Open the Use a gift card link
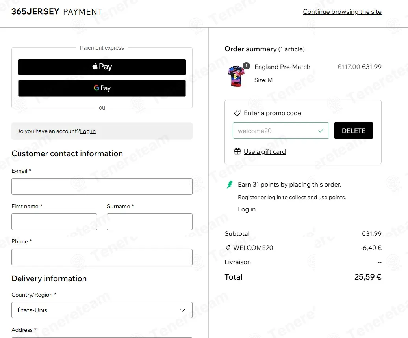The height and width of the screenshot is (338, 408). pos(265,152)
